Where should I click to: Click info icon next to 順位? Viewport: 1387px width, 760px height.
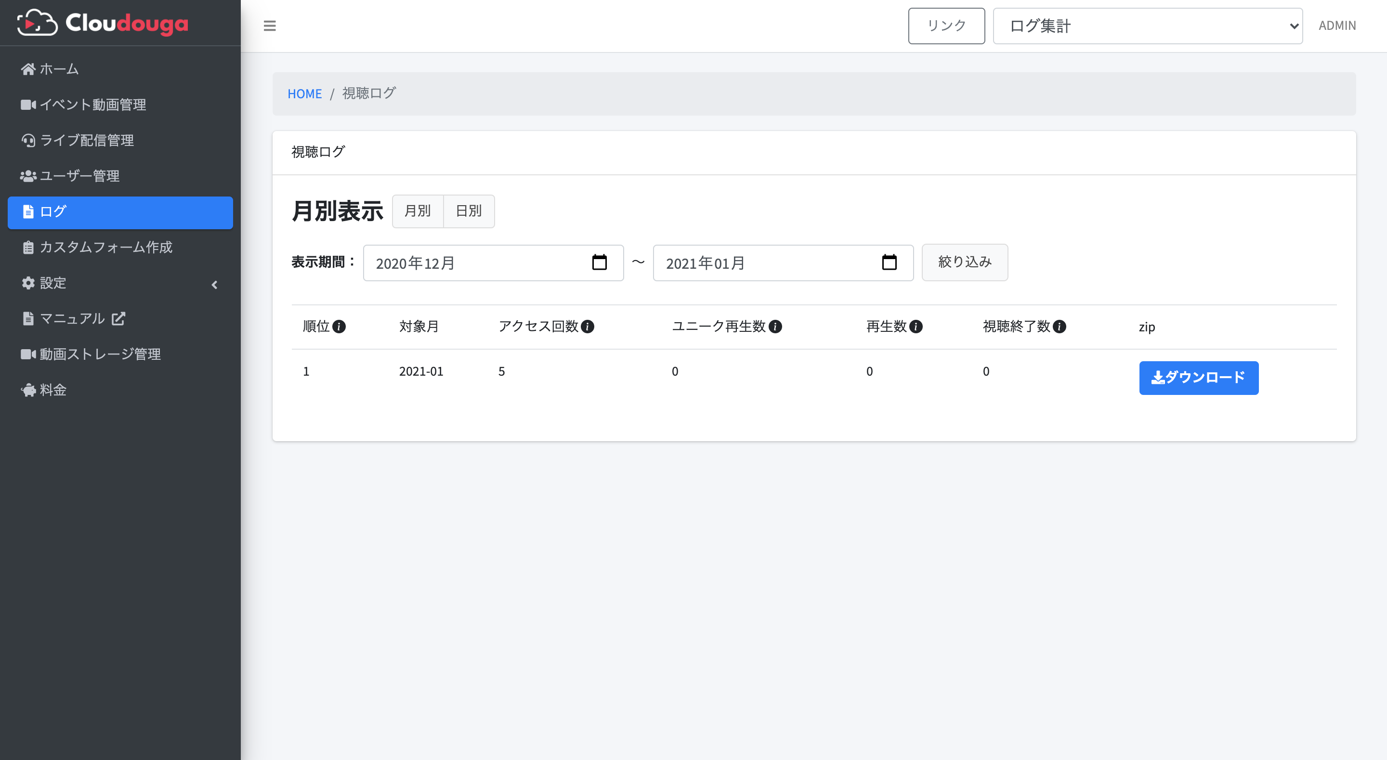coord(339,327)
